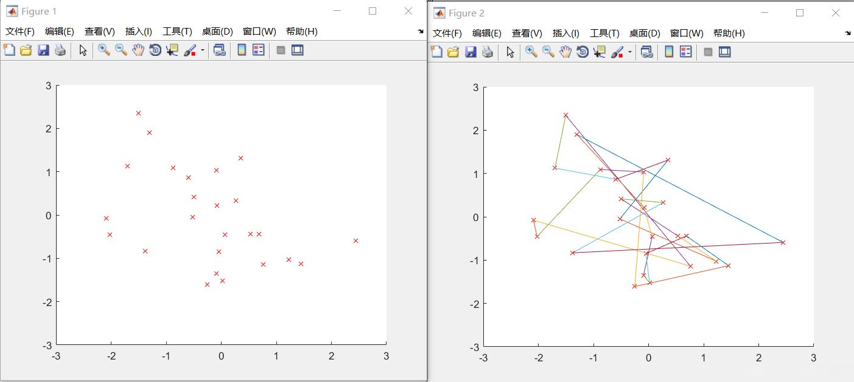Click Hide Plot Tools icon in Figure 2
Image resolution: width=854 pixels, height=382 pixels.
[708, 52]
